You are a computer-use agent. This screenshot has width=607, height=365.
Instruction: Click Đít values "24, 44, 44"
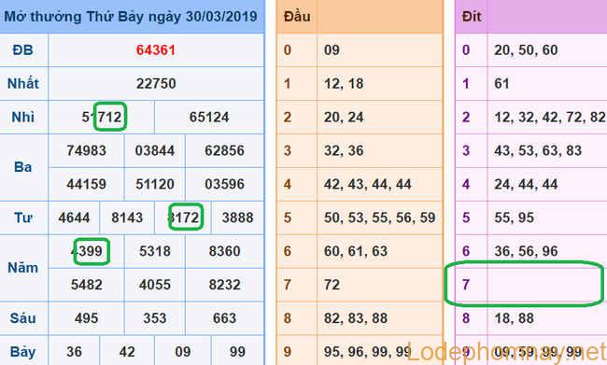pos(526,184)
